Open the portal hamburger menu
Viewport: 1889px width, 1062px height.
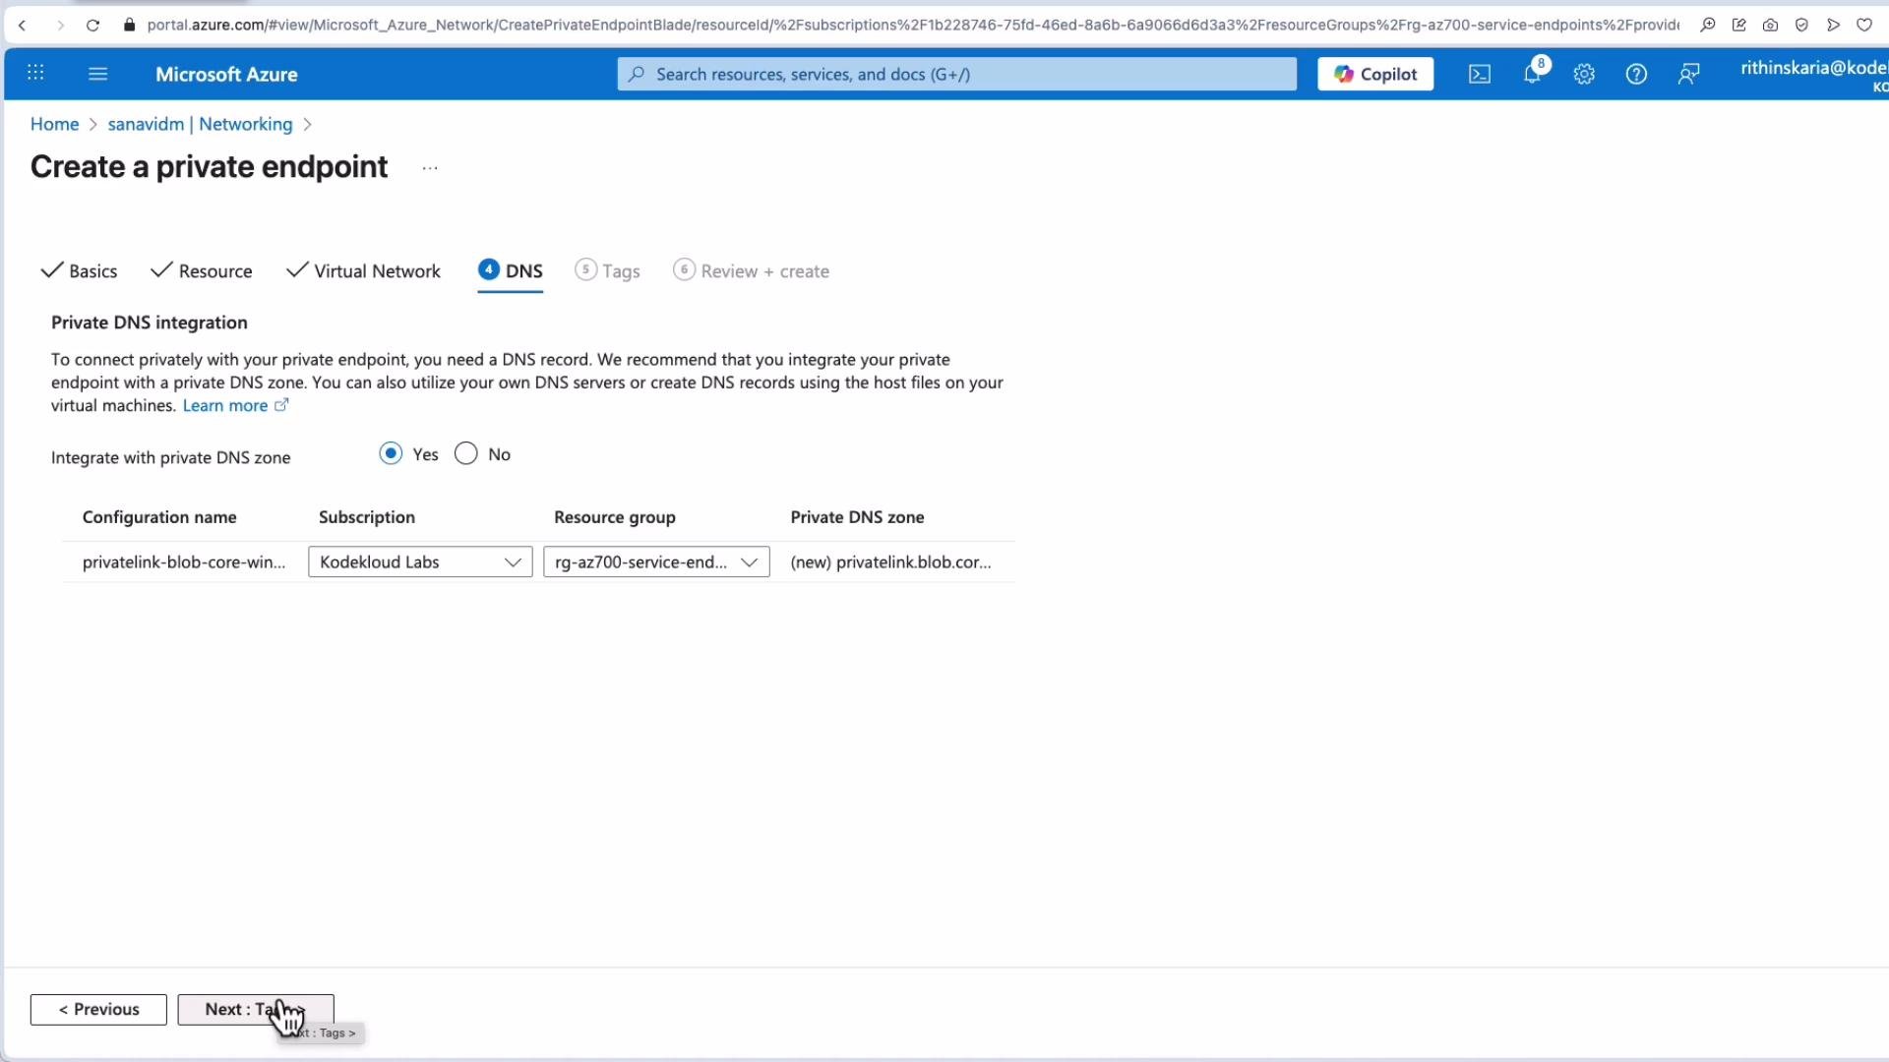coord(97,73)
